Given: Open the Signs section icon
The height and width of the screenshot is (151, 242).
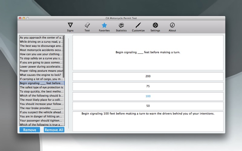Looking at the screenshot, I should click(x=70, y=25).
